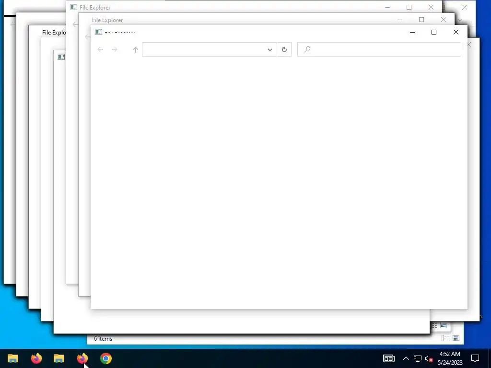491x368 pixels.
Task: Select large icons view in upper status bar
Action: pos(444,326)
